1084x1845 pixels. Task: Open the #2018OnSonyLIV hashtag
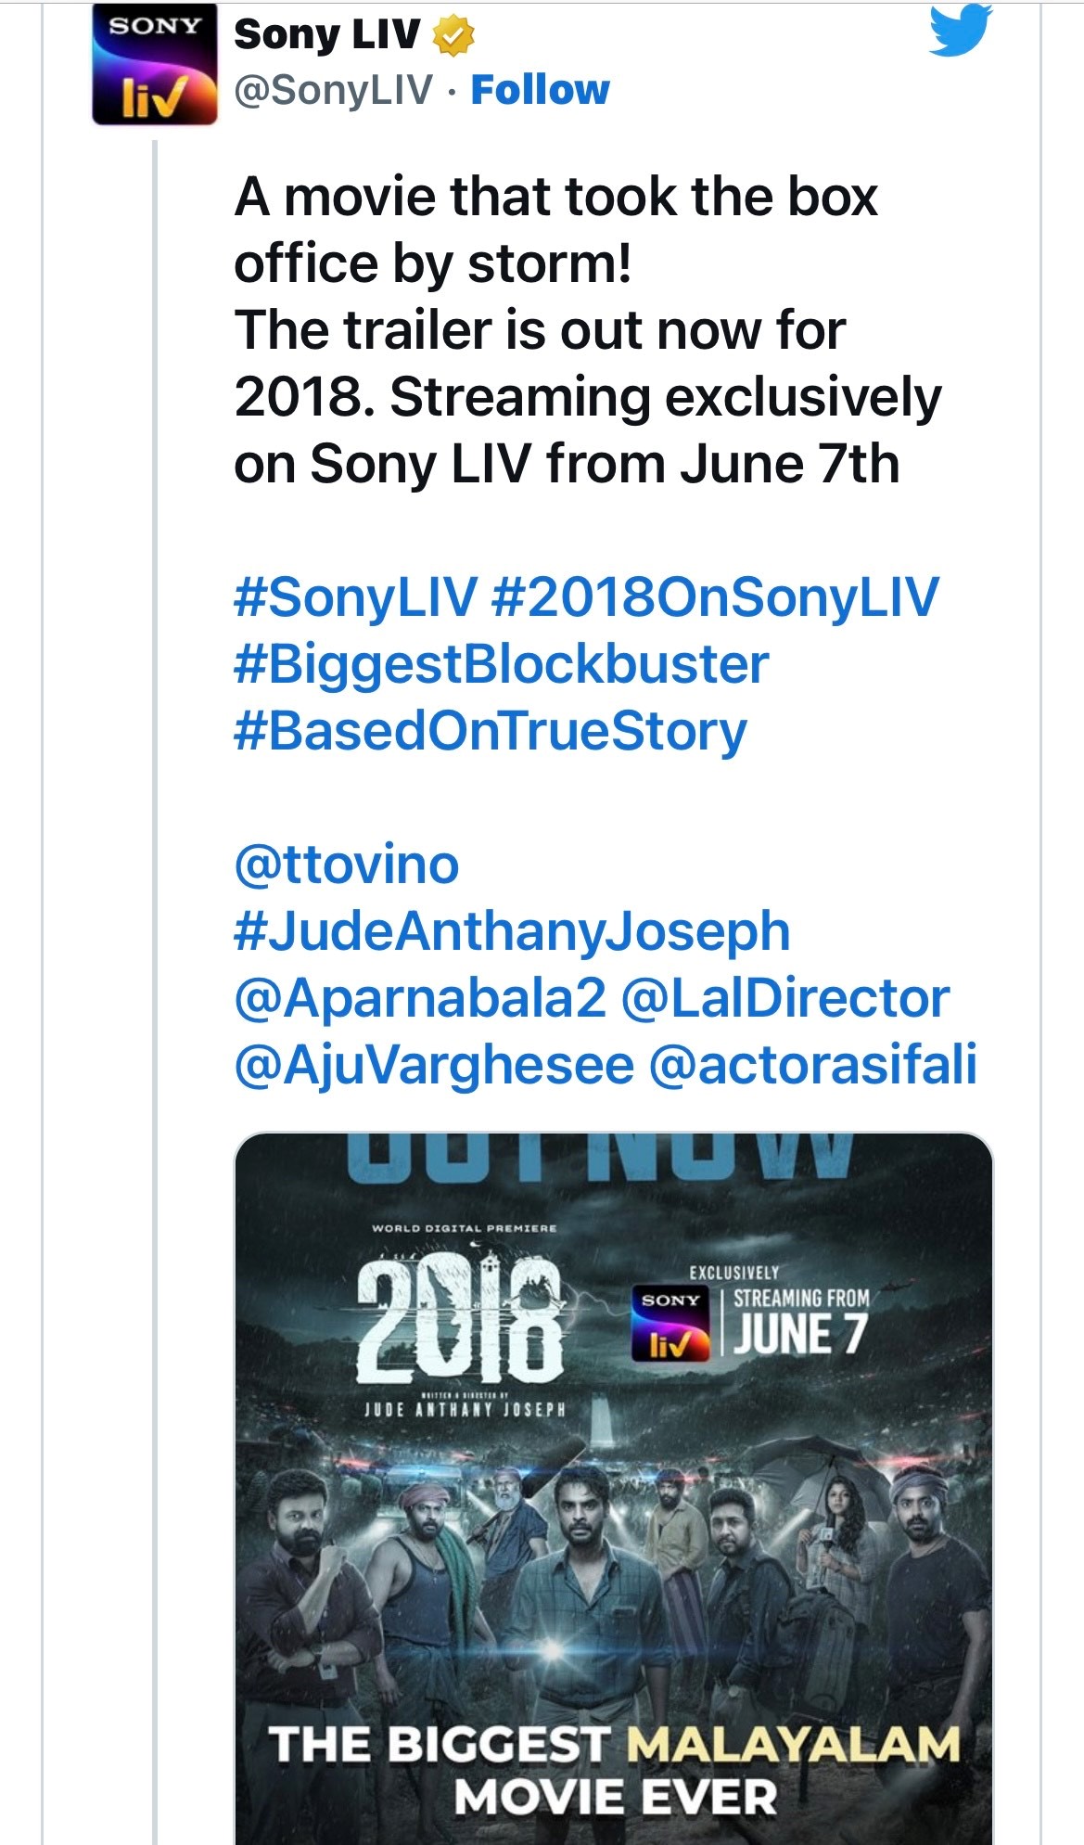click(714, 596)
